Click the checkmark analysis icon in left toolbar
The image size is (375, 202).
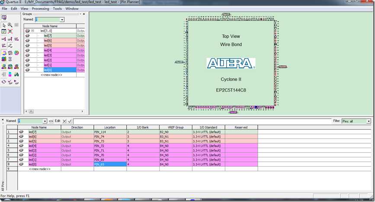click(10, 82)
